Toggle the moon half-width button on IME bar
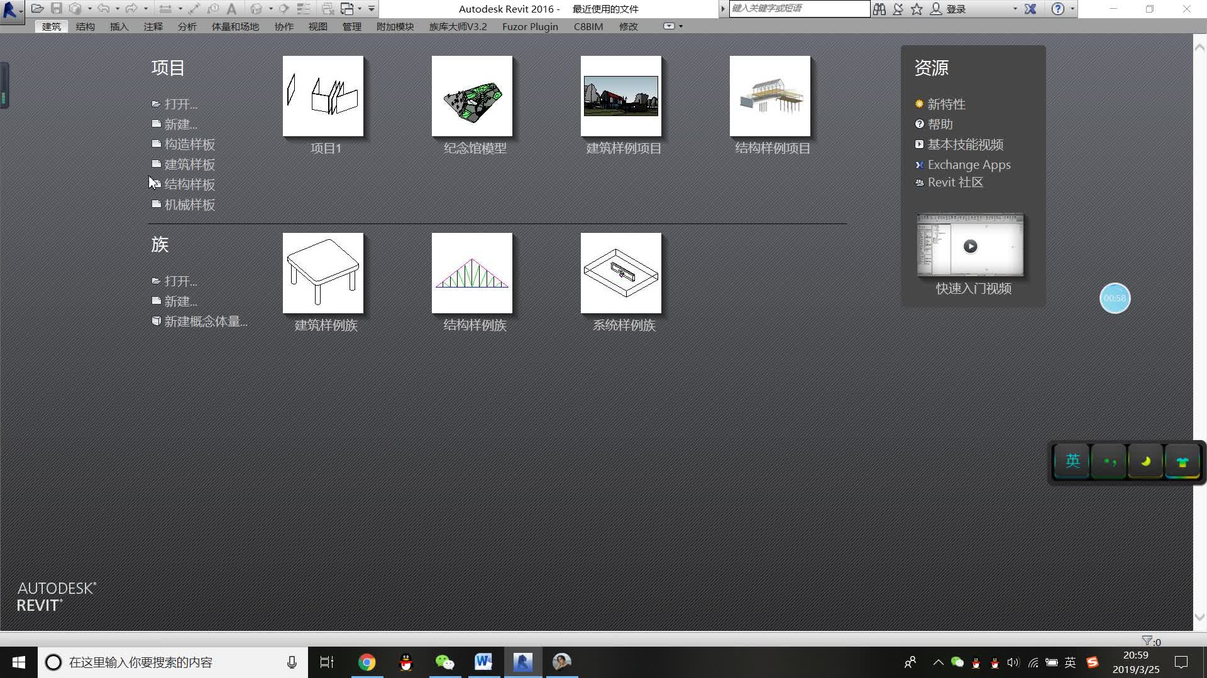The width and height of the screenshot is (1207, 678). pos(1145,461)
